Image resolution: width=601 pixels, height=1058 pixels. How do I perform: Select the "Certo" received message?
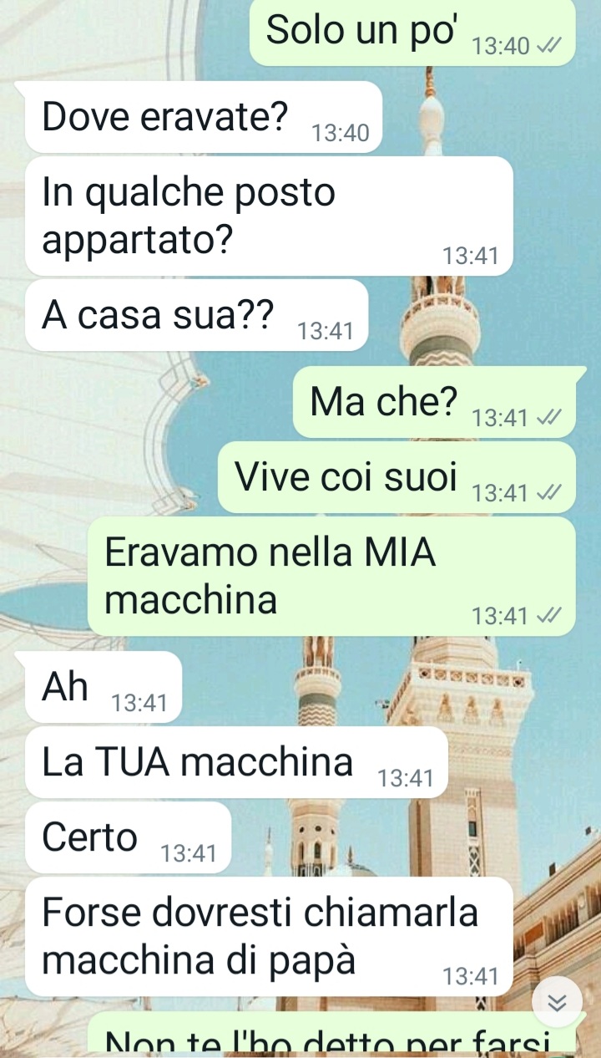coord(128,837)
